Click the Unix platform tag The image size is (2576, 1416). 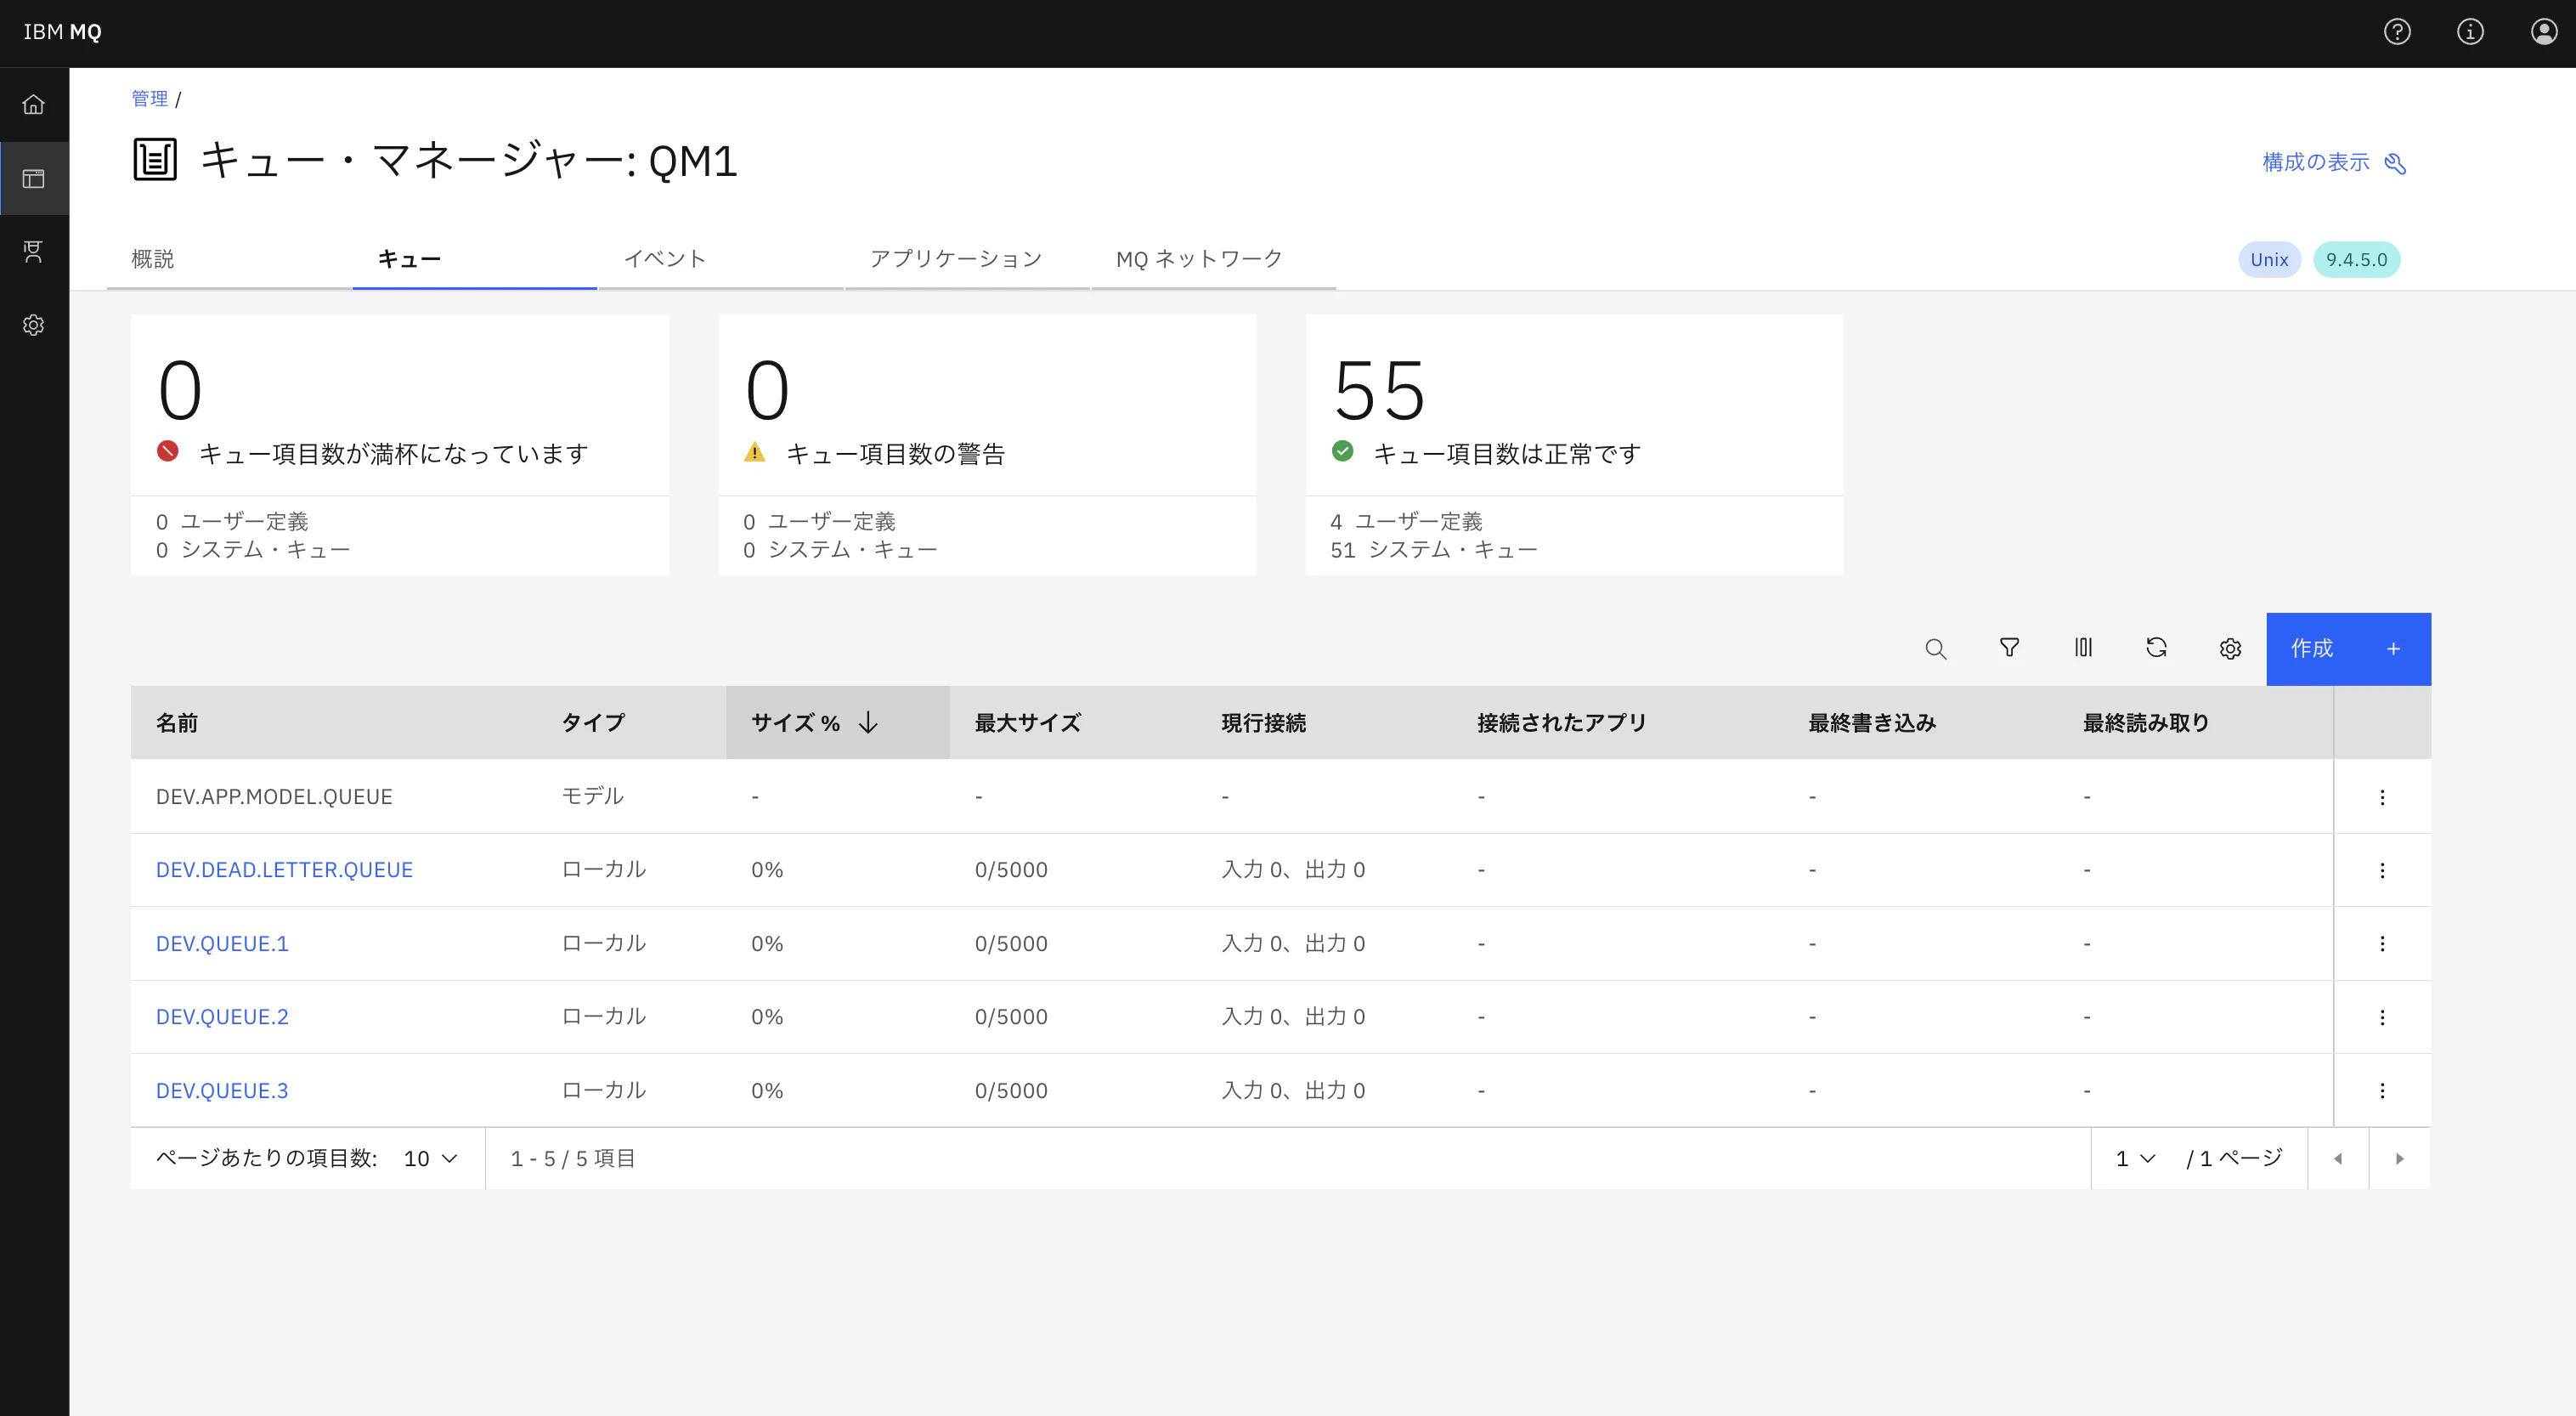pyautogui.click(x=2269, y=259)
